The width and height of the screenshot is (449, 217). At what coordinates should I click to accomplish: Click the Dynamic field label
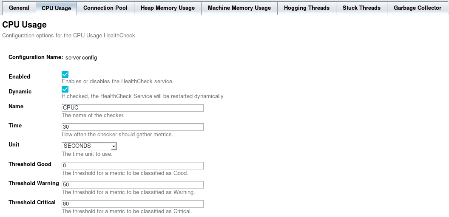[x=20, y=91]
